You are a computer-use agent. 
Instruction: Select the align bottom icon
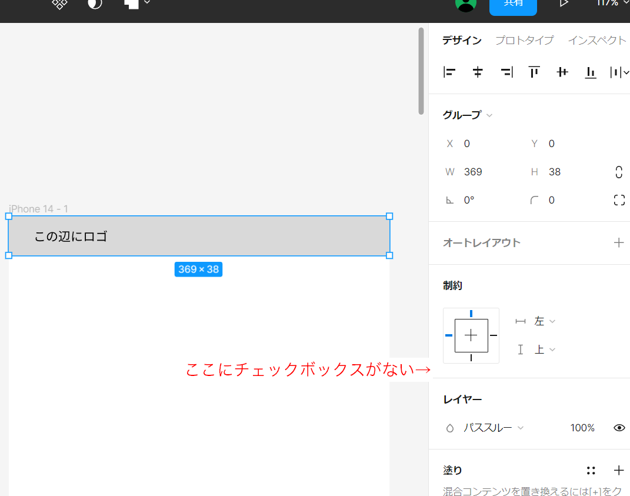click(590, 72)
